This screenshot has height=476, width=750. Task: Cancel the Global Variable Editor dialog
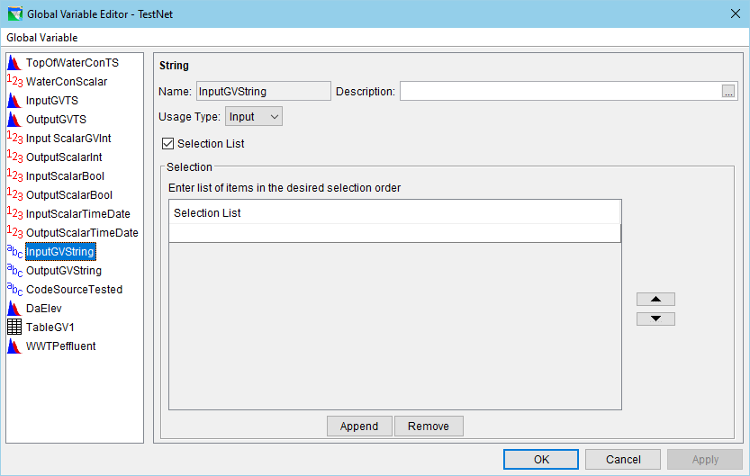coord(623,460)
